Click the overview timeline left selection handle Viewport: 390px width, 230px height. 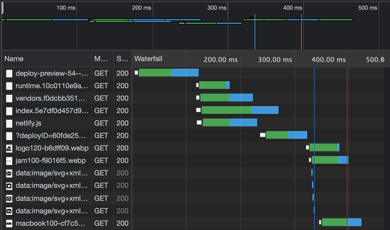point(3,8)
